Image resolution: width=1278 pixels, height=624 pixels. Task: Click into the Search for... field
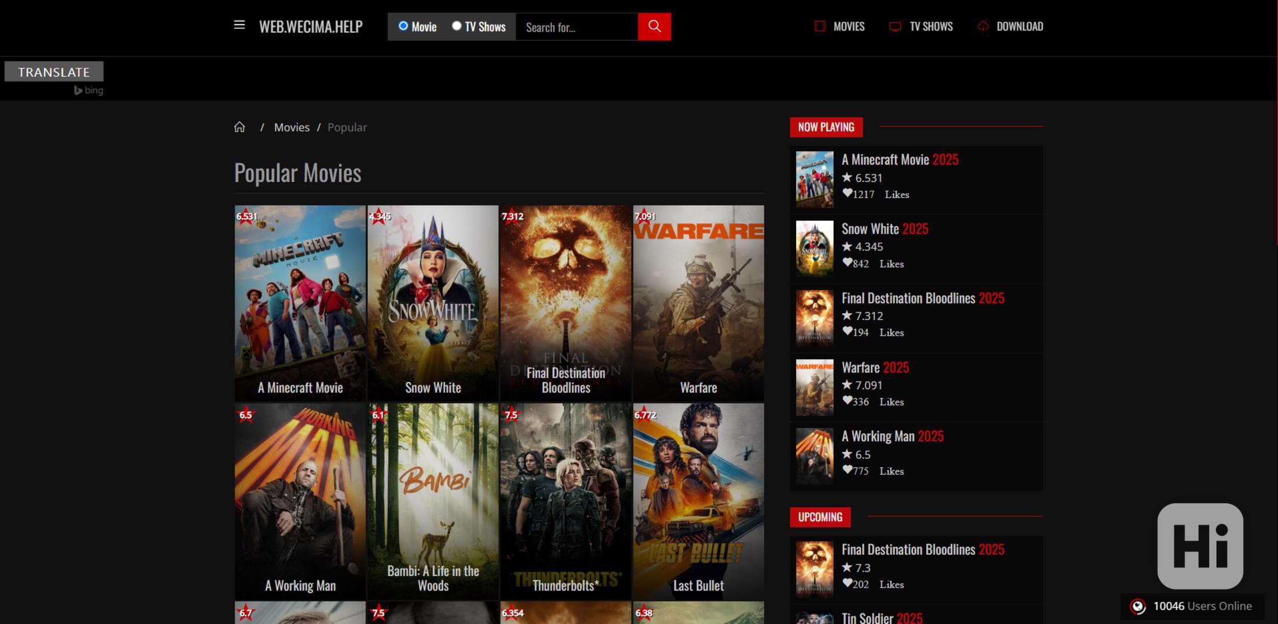(x=576, y=27)
